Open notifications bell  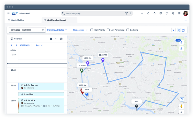click(148, 13)
